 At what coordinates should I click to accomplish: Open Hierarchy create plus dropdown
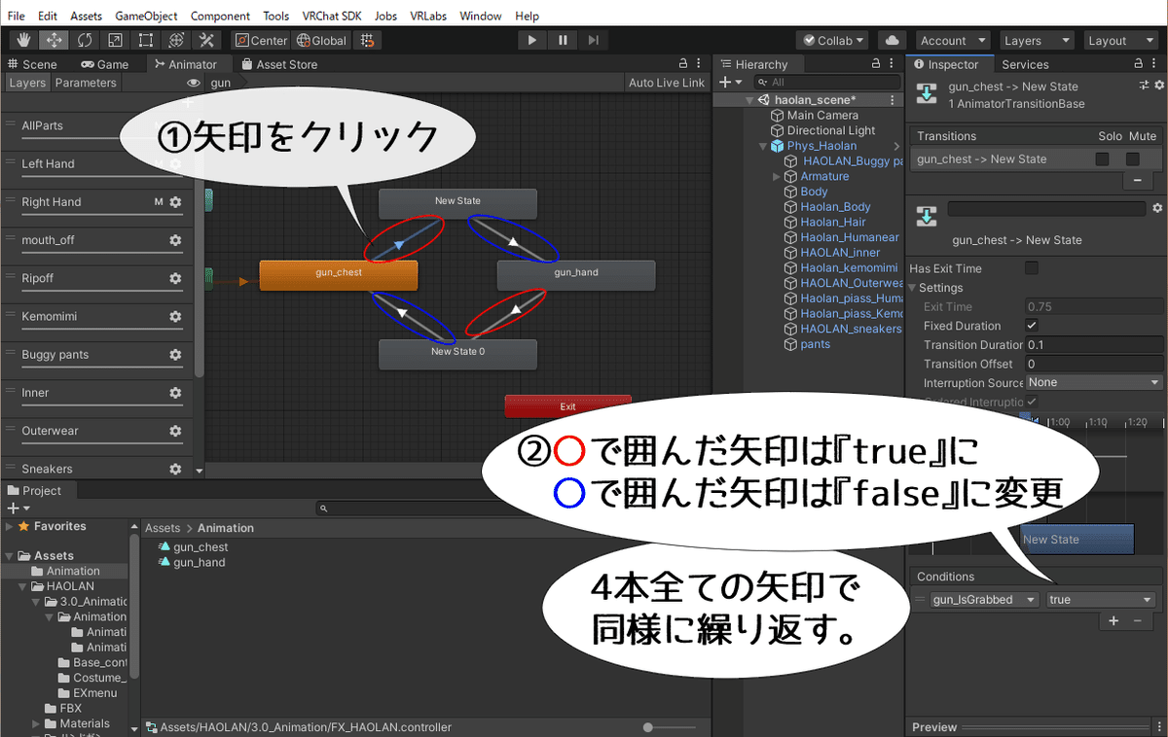click(730, 83)
